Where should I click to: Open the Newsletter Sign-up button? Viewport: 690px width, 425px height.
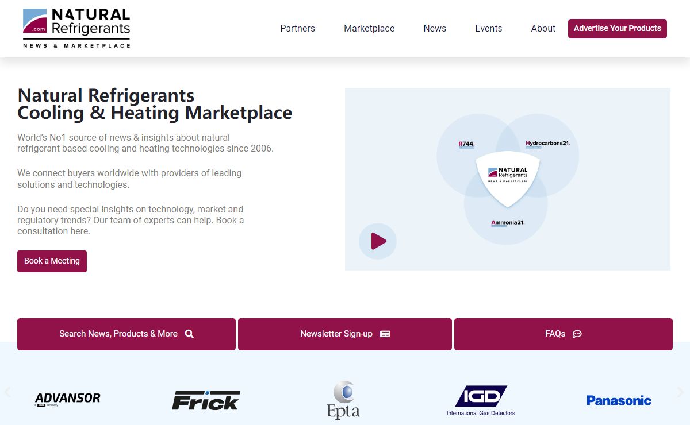[x=345, y=334]
